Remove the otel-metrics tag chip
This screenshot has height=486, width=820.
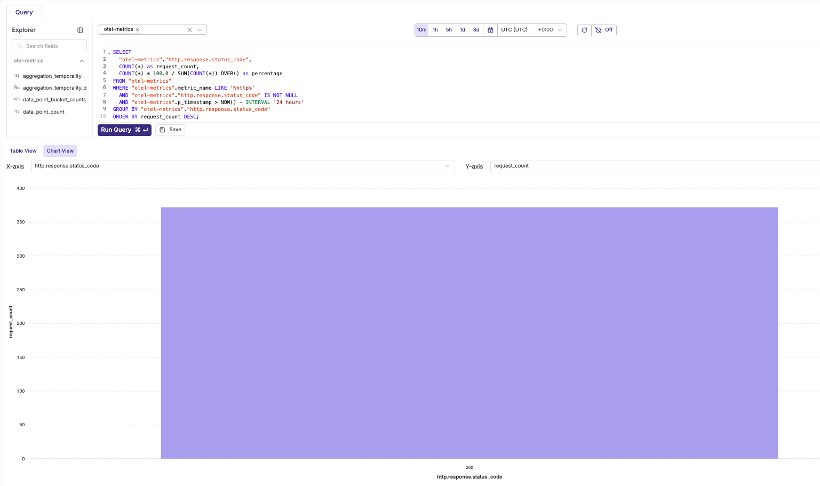point(138,30)
